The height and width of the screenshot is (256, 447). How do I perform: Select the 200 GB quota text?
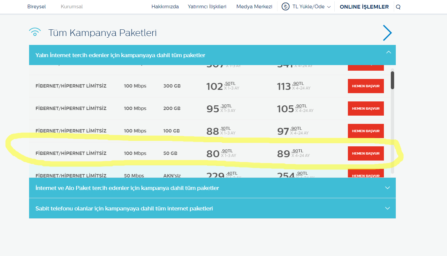(172, 108)
